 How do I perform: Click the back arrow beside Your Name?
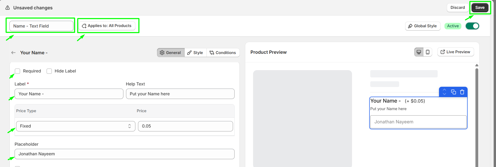[13, 53]
